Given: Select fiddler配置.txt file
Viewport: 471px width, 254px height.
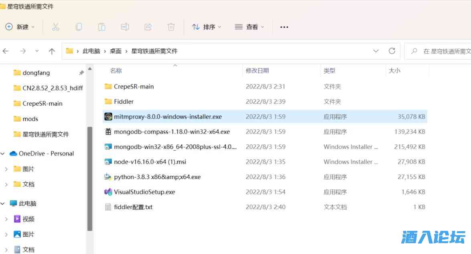Looking at the screenshot, I should click(265, 207).
